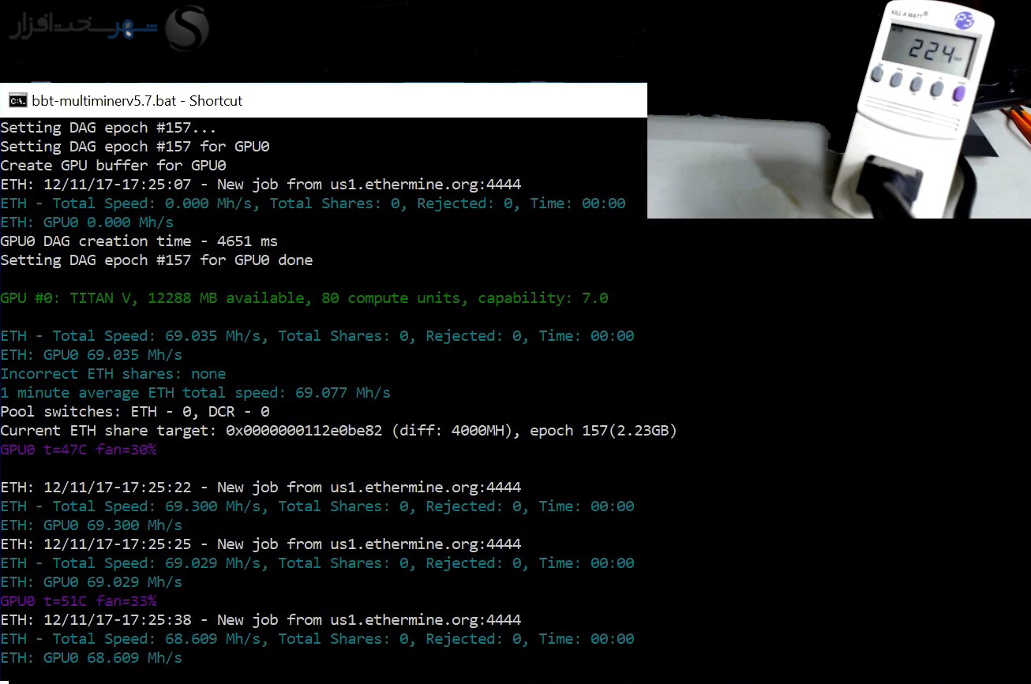
Task: Click the Current ETH share target line
Action: (338, 431)
